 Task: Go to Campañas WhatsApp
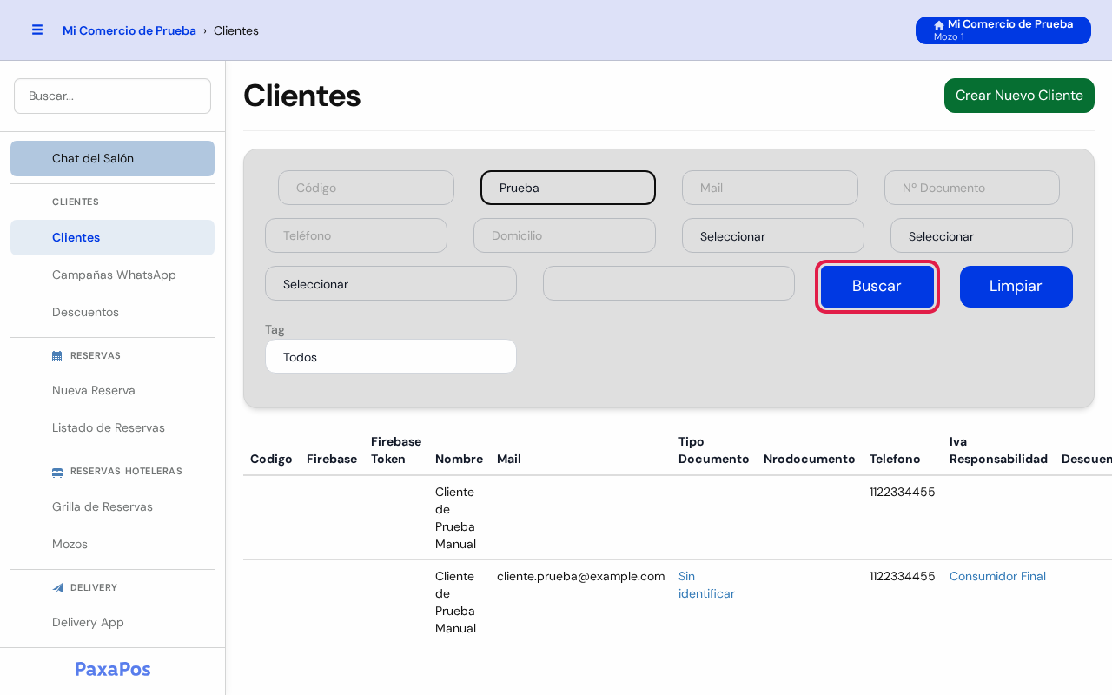(114, 275)
